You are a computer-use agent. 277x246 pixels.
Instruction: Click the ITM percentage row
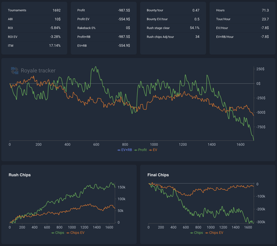click(x=34, y=46)
